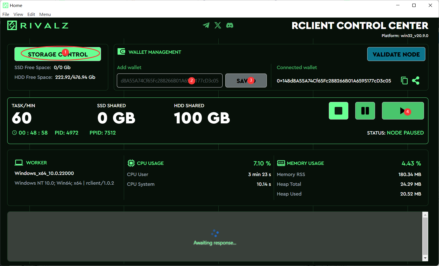Open the File menu
Viewport: 439px width, 266px height.
click(x=6, y=14)
